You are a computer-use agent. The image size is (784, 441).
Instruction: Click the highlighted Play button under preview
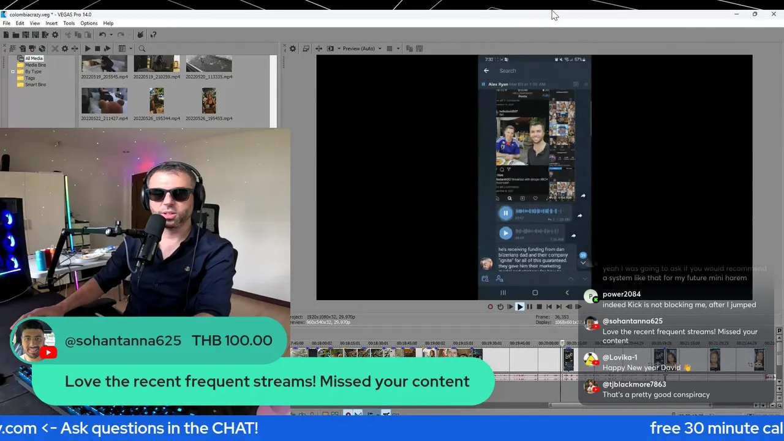click(x=519, y=307)
